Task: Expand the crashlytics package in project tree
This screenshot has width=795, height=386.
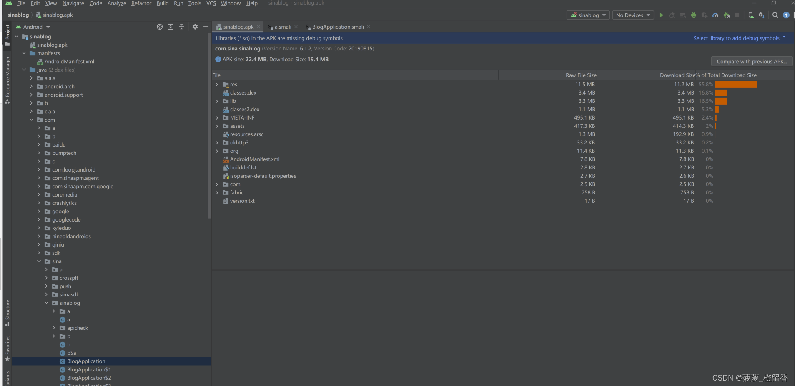Action: point(39,203)
